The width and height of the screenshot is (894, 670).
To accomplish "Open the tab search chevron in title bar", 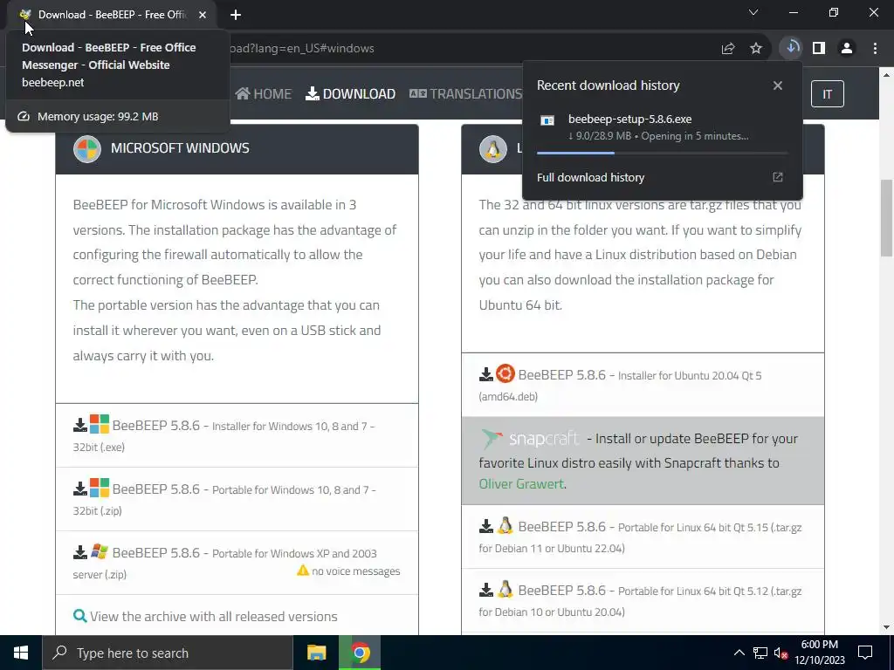I will [753, 12].
